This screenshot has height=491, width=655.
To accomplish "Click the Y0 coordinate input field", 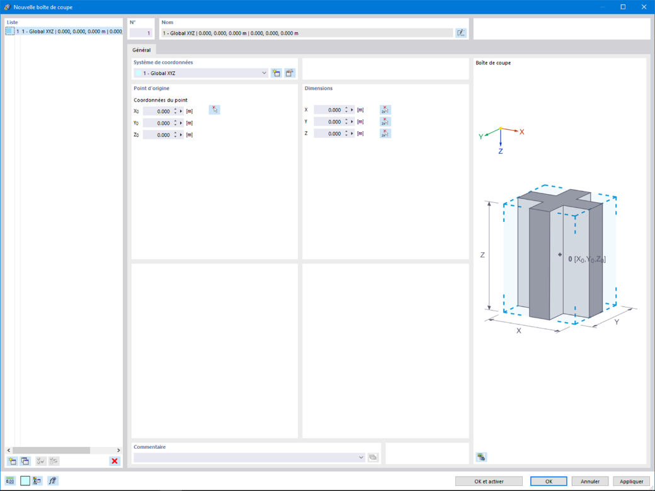I will (x=158, y=123).
